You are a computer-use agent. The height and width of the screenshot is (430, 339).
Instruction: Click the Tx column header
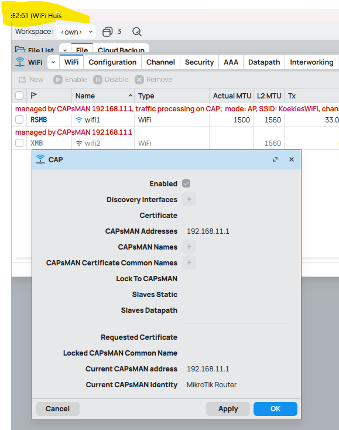[x=312, y=95]
